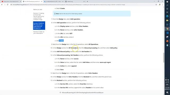Click 'Inbound processing' text in step 10
Viewport: 170px width, 95px height.
coord(91,48)
